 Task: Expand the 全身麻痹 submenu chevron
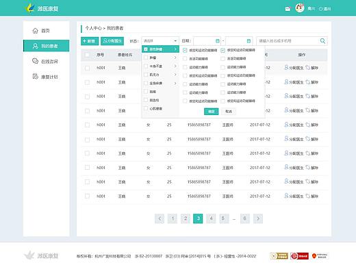(175, 84)
